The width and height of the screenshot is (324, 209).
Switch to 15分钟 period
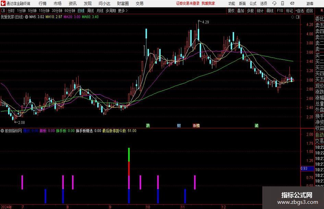coord(44,11)
